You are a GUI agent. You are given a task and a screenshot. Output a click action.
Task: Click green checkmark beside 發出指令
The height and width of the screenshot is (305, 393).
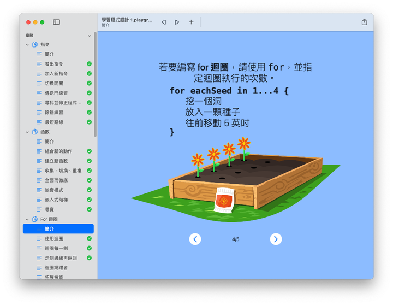point(89,64)
